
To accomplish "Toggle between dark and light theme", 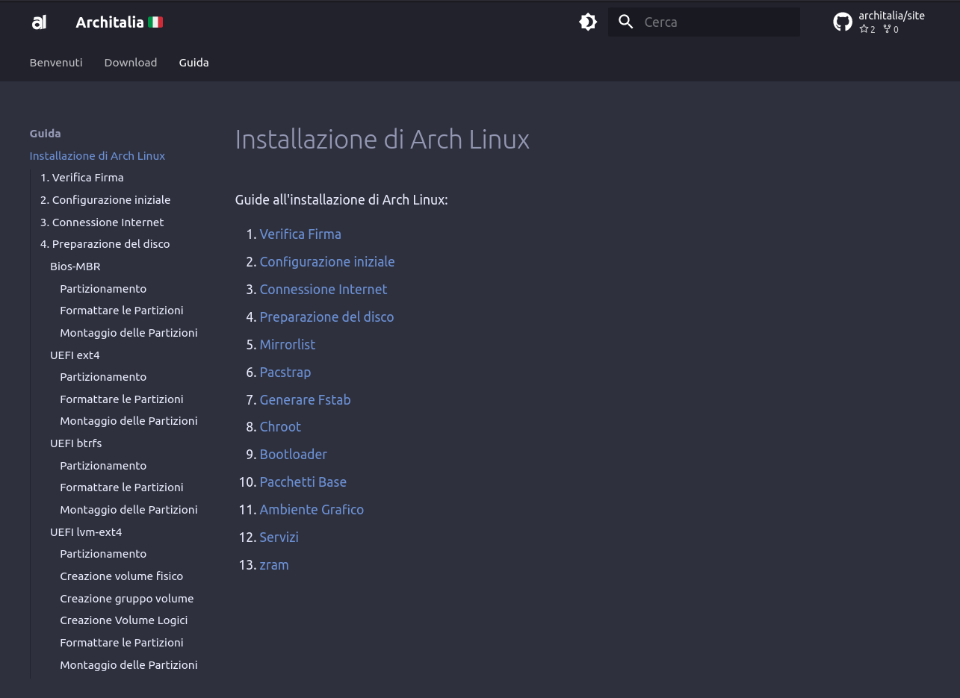I will coord(588,22).
